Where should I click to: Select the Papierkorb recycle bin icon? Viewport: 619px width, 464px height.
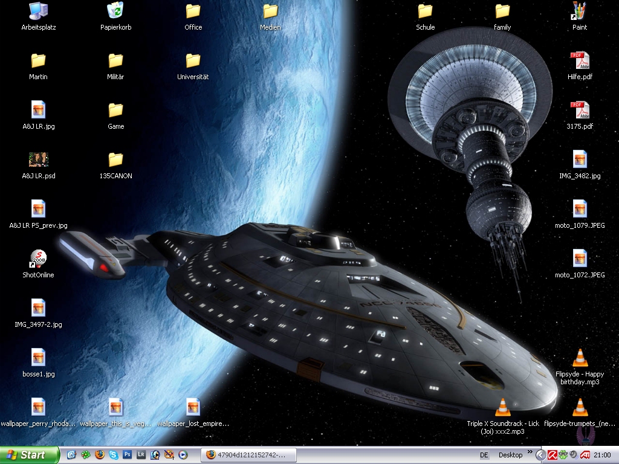coord(115,11)
